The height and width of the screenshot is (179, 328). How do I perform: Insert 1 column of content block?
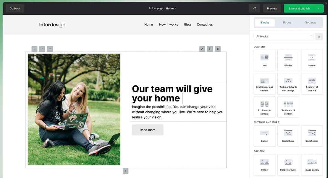(x=312, y=83)
